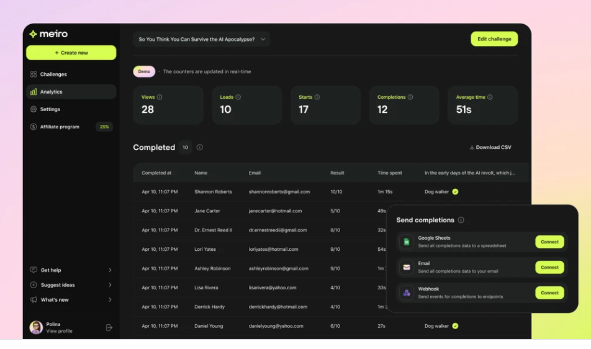This screenshot has width=591, height=349.
Task: Click the Webhook icon
Action: (407, 293)
